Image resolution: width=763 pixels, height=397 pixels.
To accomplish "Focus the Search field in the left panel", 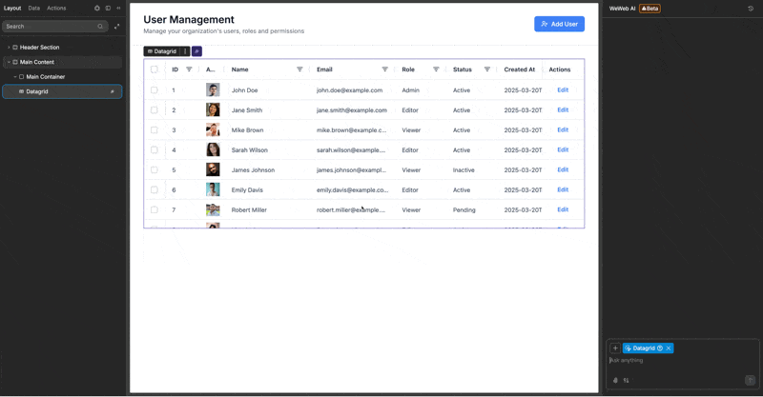I will pyautogui.click(x=53, y=27).
